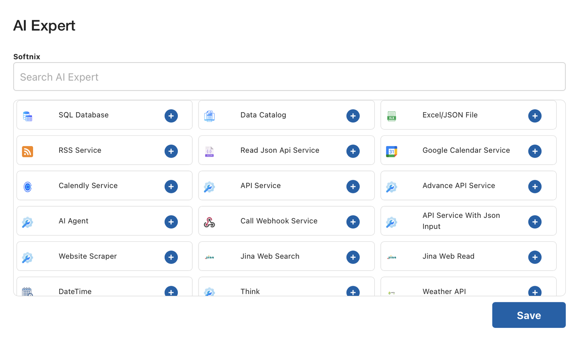Add the RSS Service expert
The image size is (579, 354).
pyautogui.click(x=171, y=151)
